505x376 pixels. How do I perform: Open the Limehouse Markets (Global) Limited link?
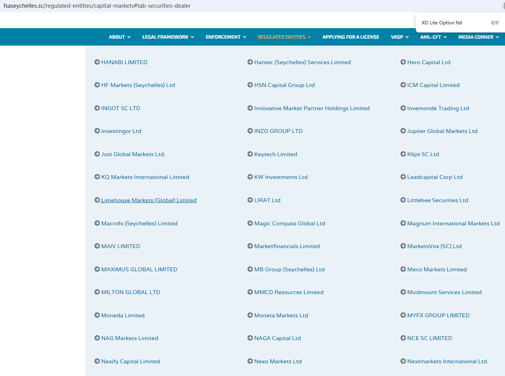point(149,200)
